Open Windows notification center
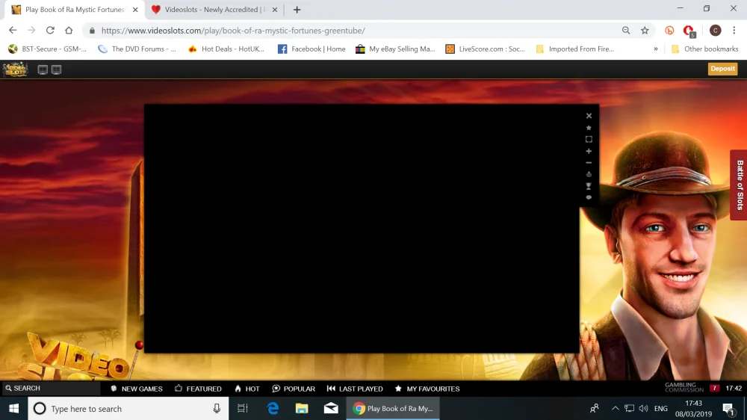 pyautogui.click(x=728, y=409)
